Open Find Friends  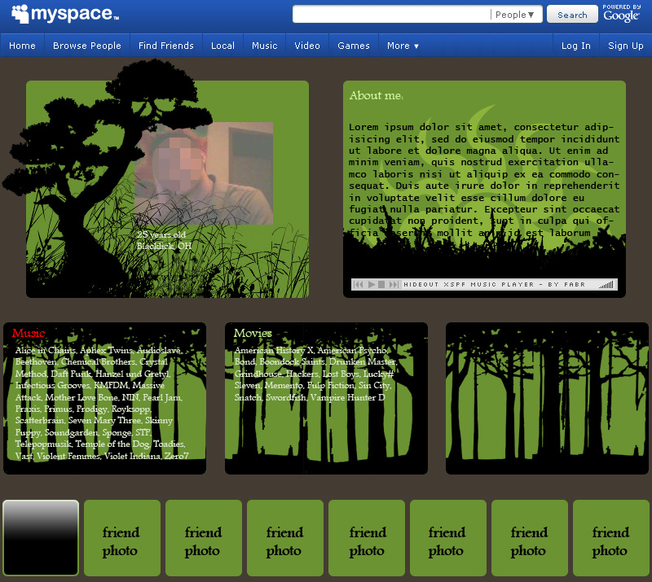[166, 46]
